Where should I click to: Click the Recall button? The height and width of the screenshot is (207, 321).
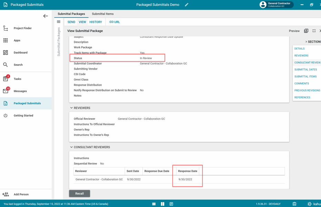[79, 194]
